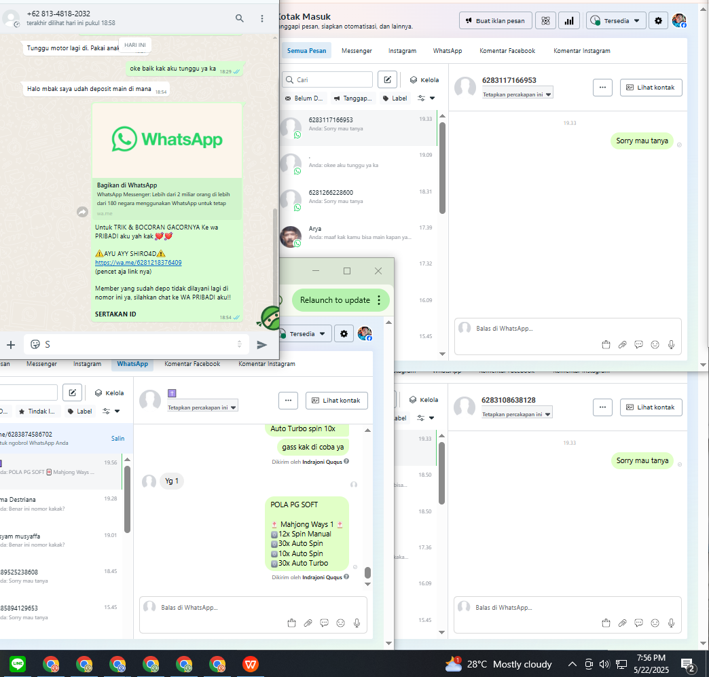Screen dimensions: 709x677
Task: Select the Semua Pesan tab
Action: pos(306,51)
